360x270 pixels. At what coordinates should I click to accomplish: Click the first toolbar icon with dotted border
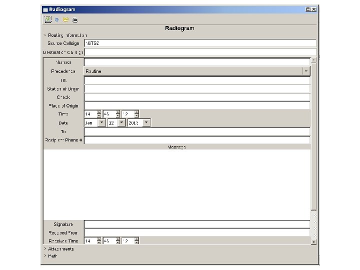[48, 19]
